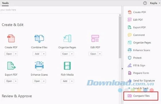The height and width of the screenshot is (104, 161).
Task: Switch to the Tools tab
Action: coord(5,3)
